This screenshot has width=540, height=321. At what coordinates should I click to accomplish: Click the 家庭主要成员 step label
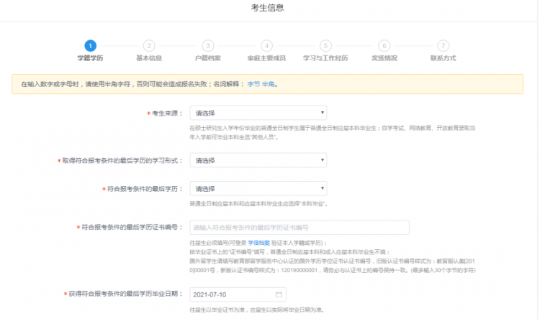tap(267, 58)
